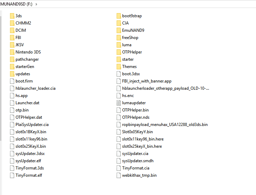Viewport: 256px width, 195px height.
Task: Select the file name slot0x11key96.bin
Action: [31, 139]
